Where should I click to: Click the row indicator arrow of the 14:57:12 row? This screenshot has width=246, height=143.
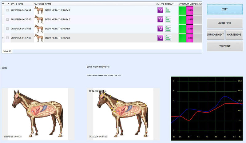3,38
